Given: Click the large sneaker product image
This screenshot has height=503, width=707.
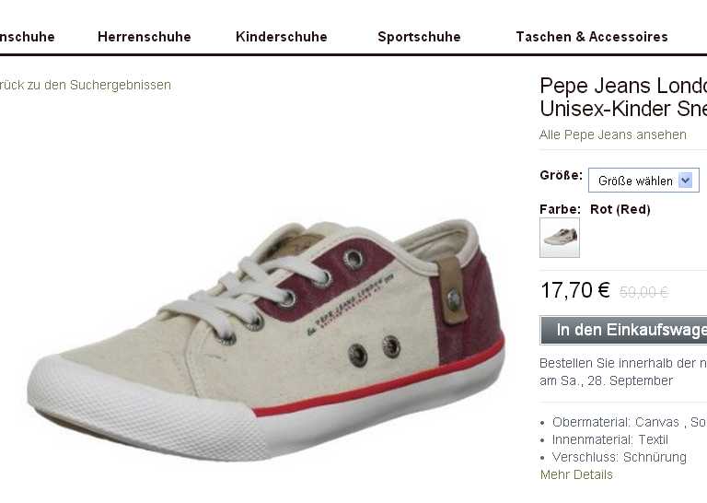Looking at the screenshot, I should click(265, 342).
